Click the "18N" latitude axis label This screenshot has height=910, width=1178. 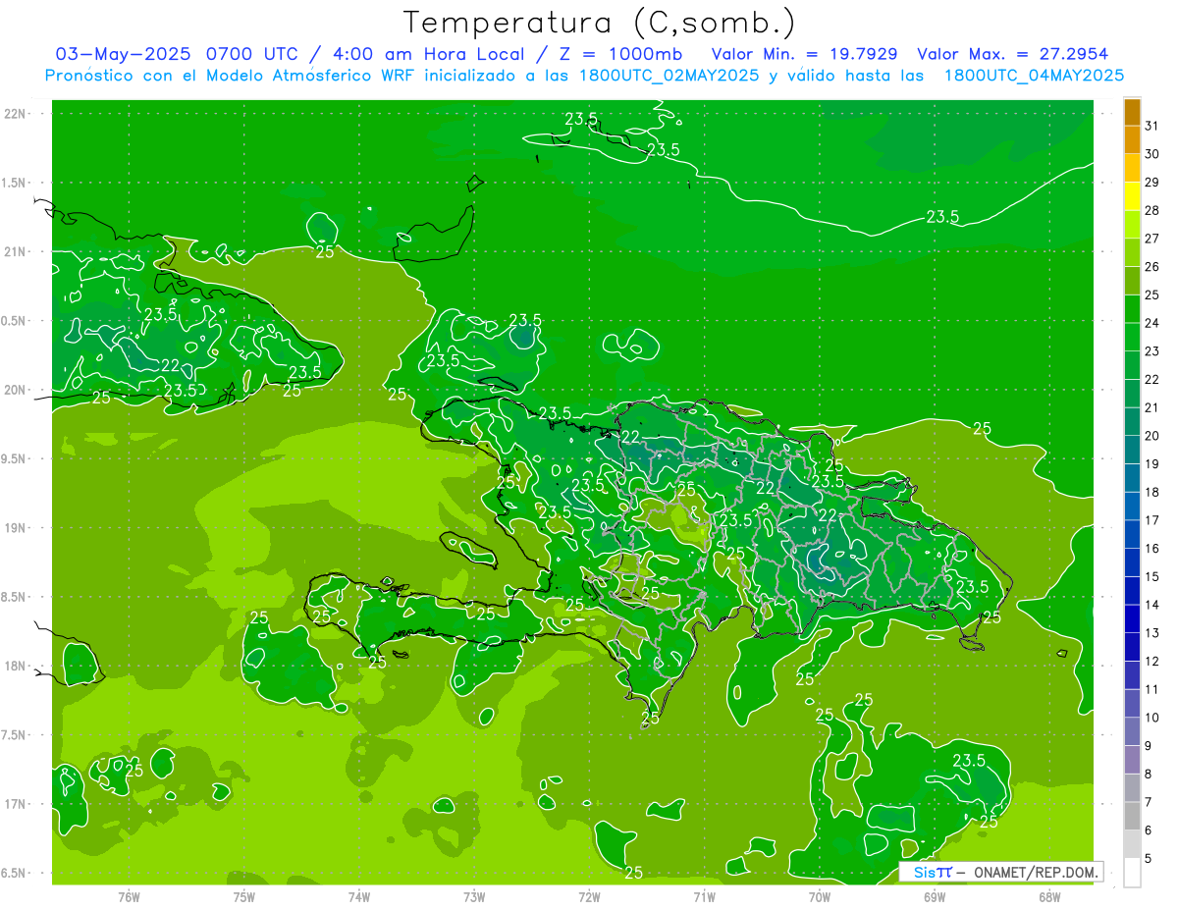(x=15, y=666)
